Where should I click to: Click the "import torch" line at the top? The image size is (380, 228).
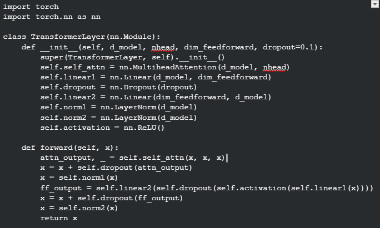click(x=31, y=7)
